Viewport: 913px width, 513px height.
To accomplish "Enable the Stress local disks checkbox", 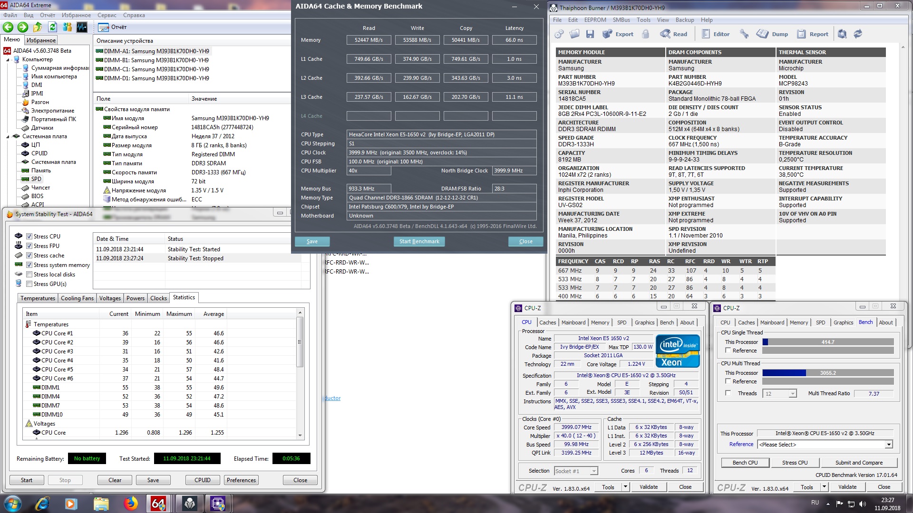I will (29, 275).
